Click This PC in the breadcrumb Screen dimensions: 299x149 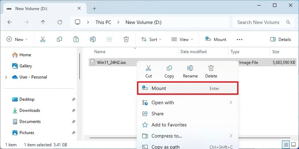tap(103, 22)
